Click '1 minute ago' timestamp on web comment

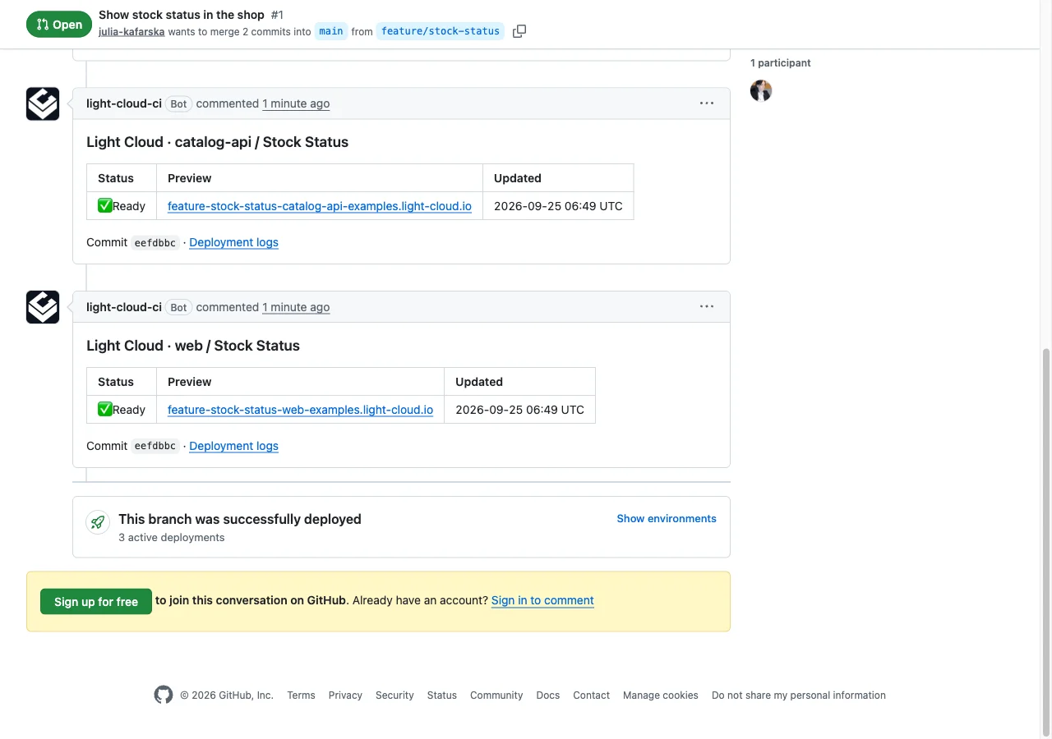pos(296,307)
